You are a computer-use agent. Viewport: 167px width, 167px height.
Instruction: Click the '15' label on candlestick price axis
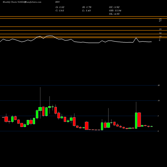tap(159, 86)
